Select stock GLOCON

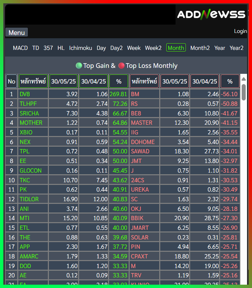31,171
